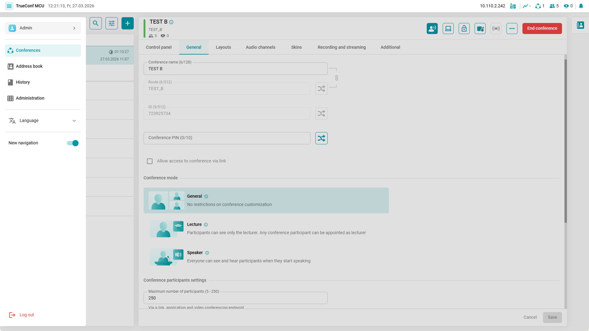Viewport: 589px width, 331px height.
Task: Select the Lecture conference mode
Action: 194,225
